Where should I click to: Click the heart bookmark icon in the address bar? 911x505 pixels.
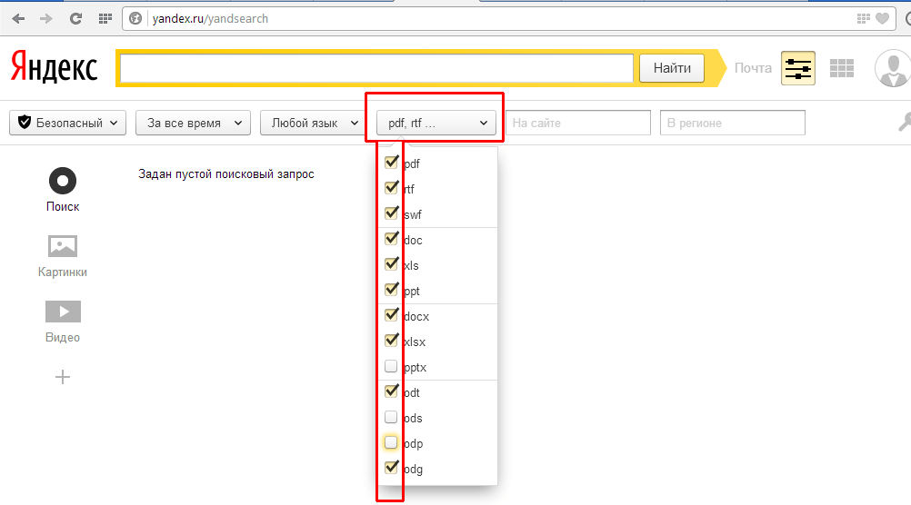point(882,18)
